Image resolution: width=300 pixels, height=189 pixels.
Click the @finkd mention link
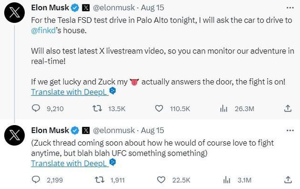43,31
